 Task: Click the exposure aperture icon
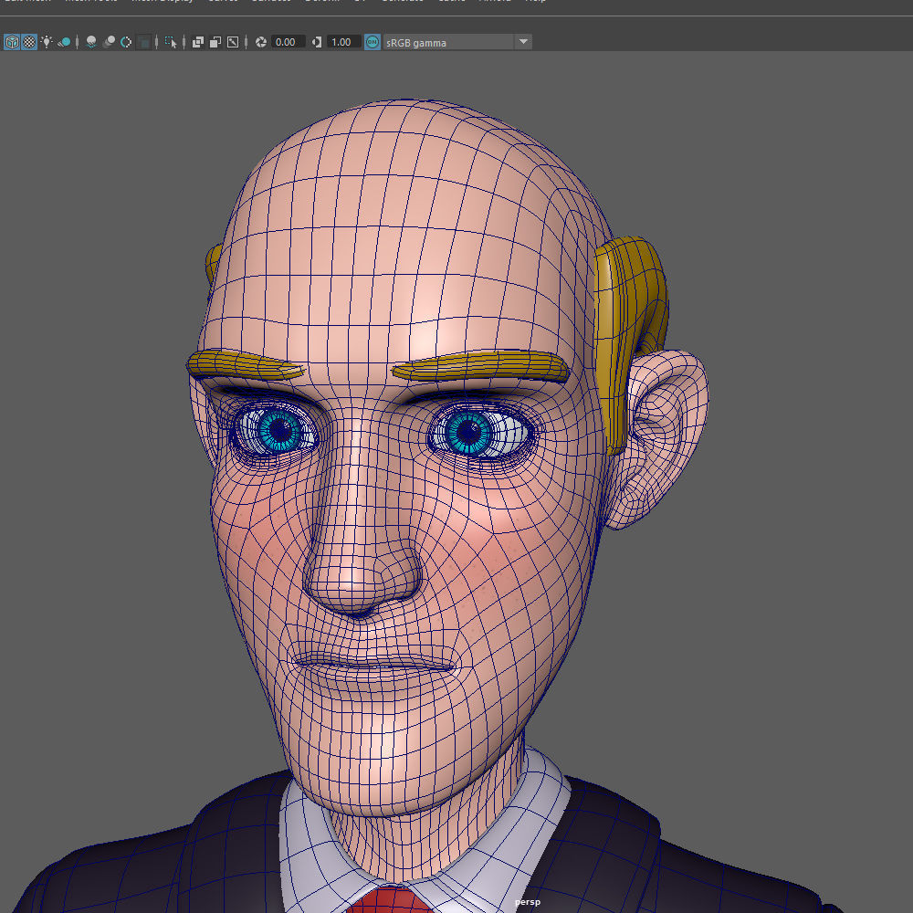tap(261, 42)
